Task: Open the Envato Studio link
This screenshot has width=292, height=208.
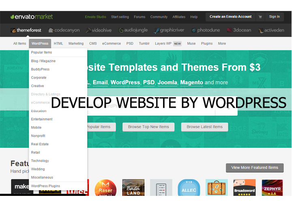Action: point(96,17)
